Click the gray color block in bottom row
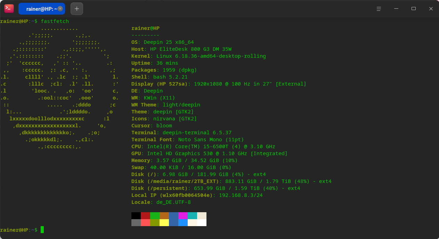The height and width of the screenshot is (239, 439). [x=136, y=223]
